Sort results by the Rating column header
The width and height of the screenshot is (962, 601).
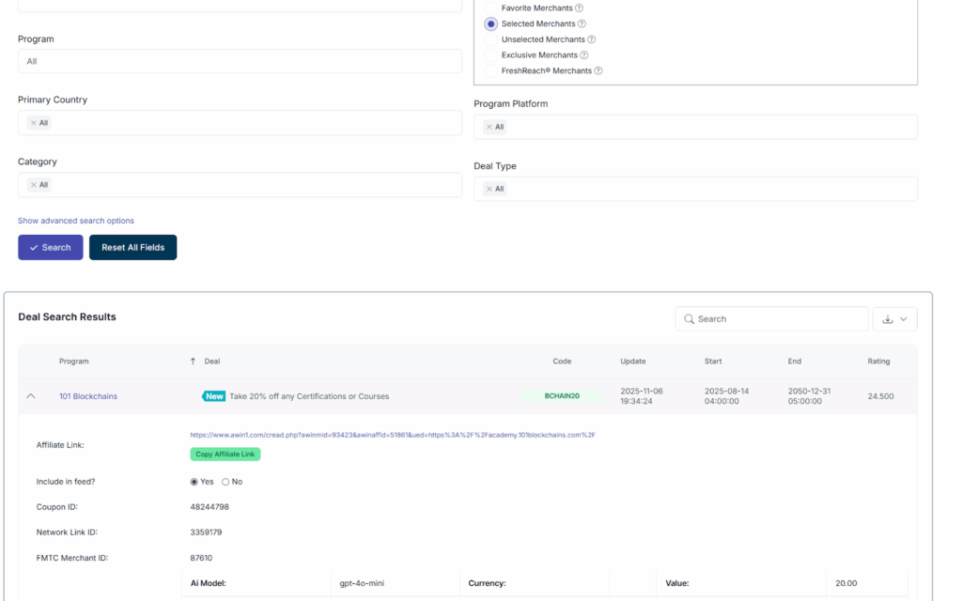pyautogui.click(x=878, y=362)
